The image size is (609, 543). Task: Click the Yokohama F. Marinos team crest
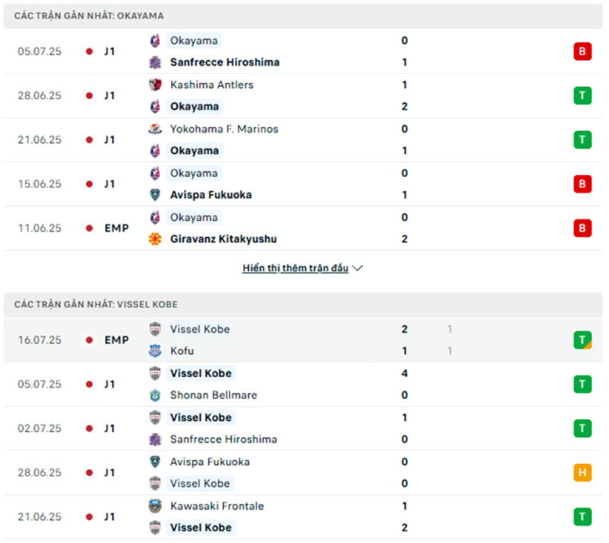[155, 129]
